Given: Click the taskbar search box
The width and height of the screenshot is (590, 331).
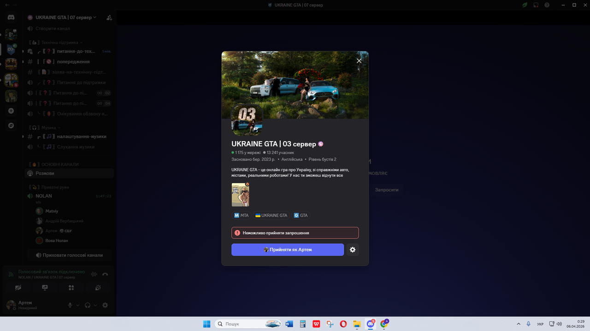Looking at the screenshot, I should pos(249,324).
